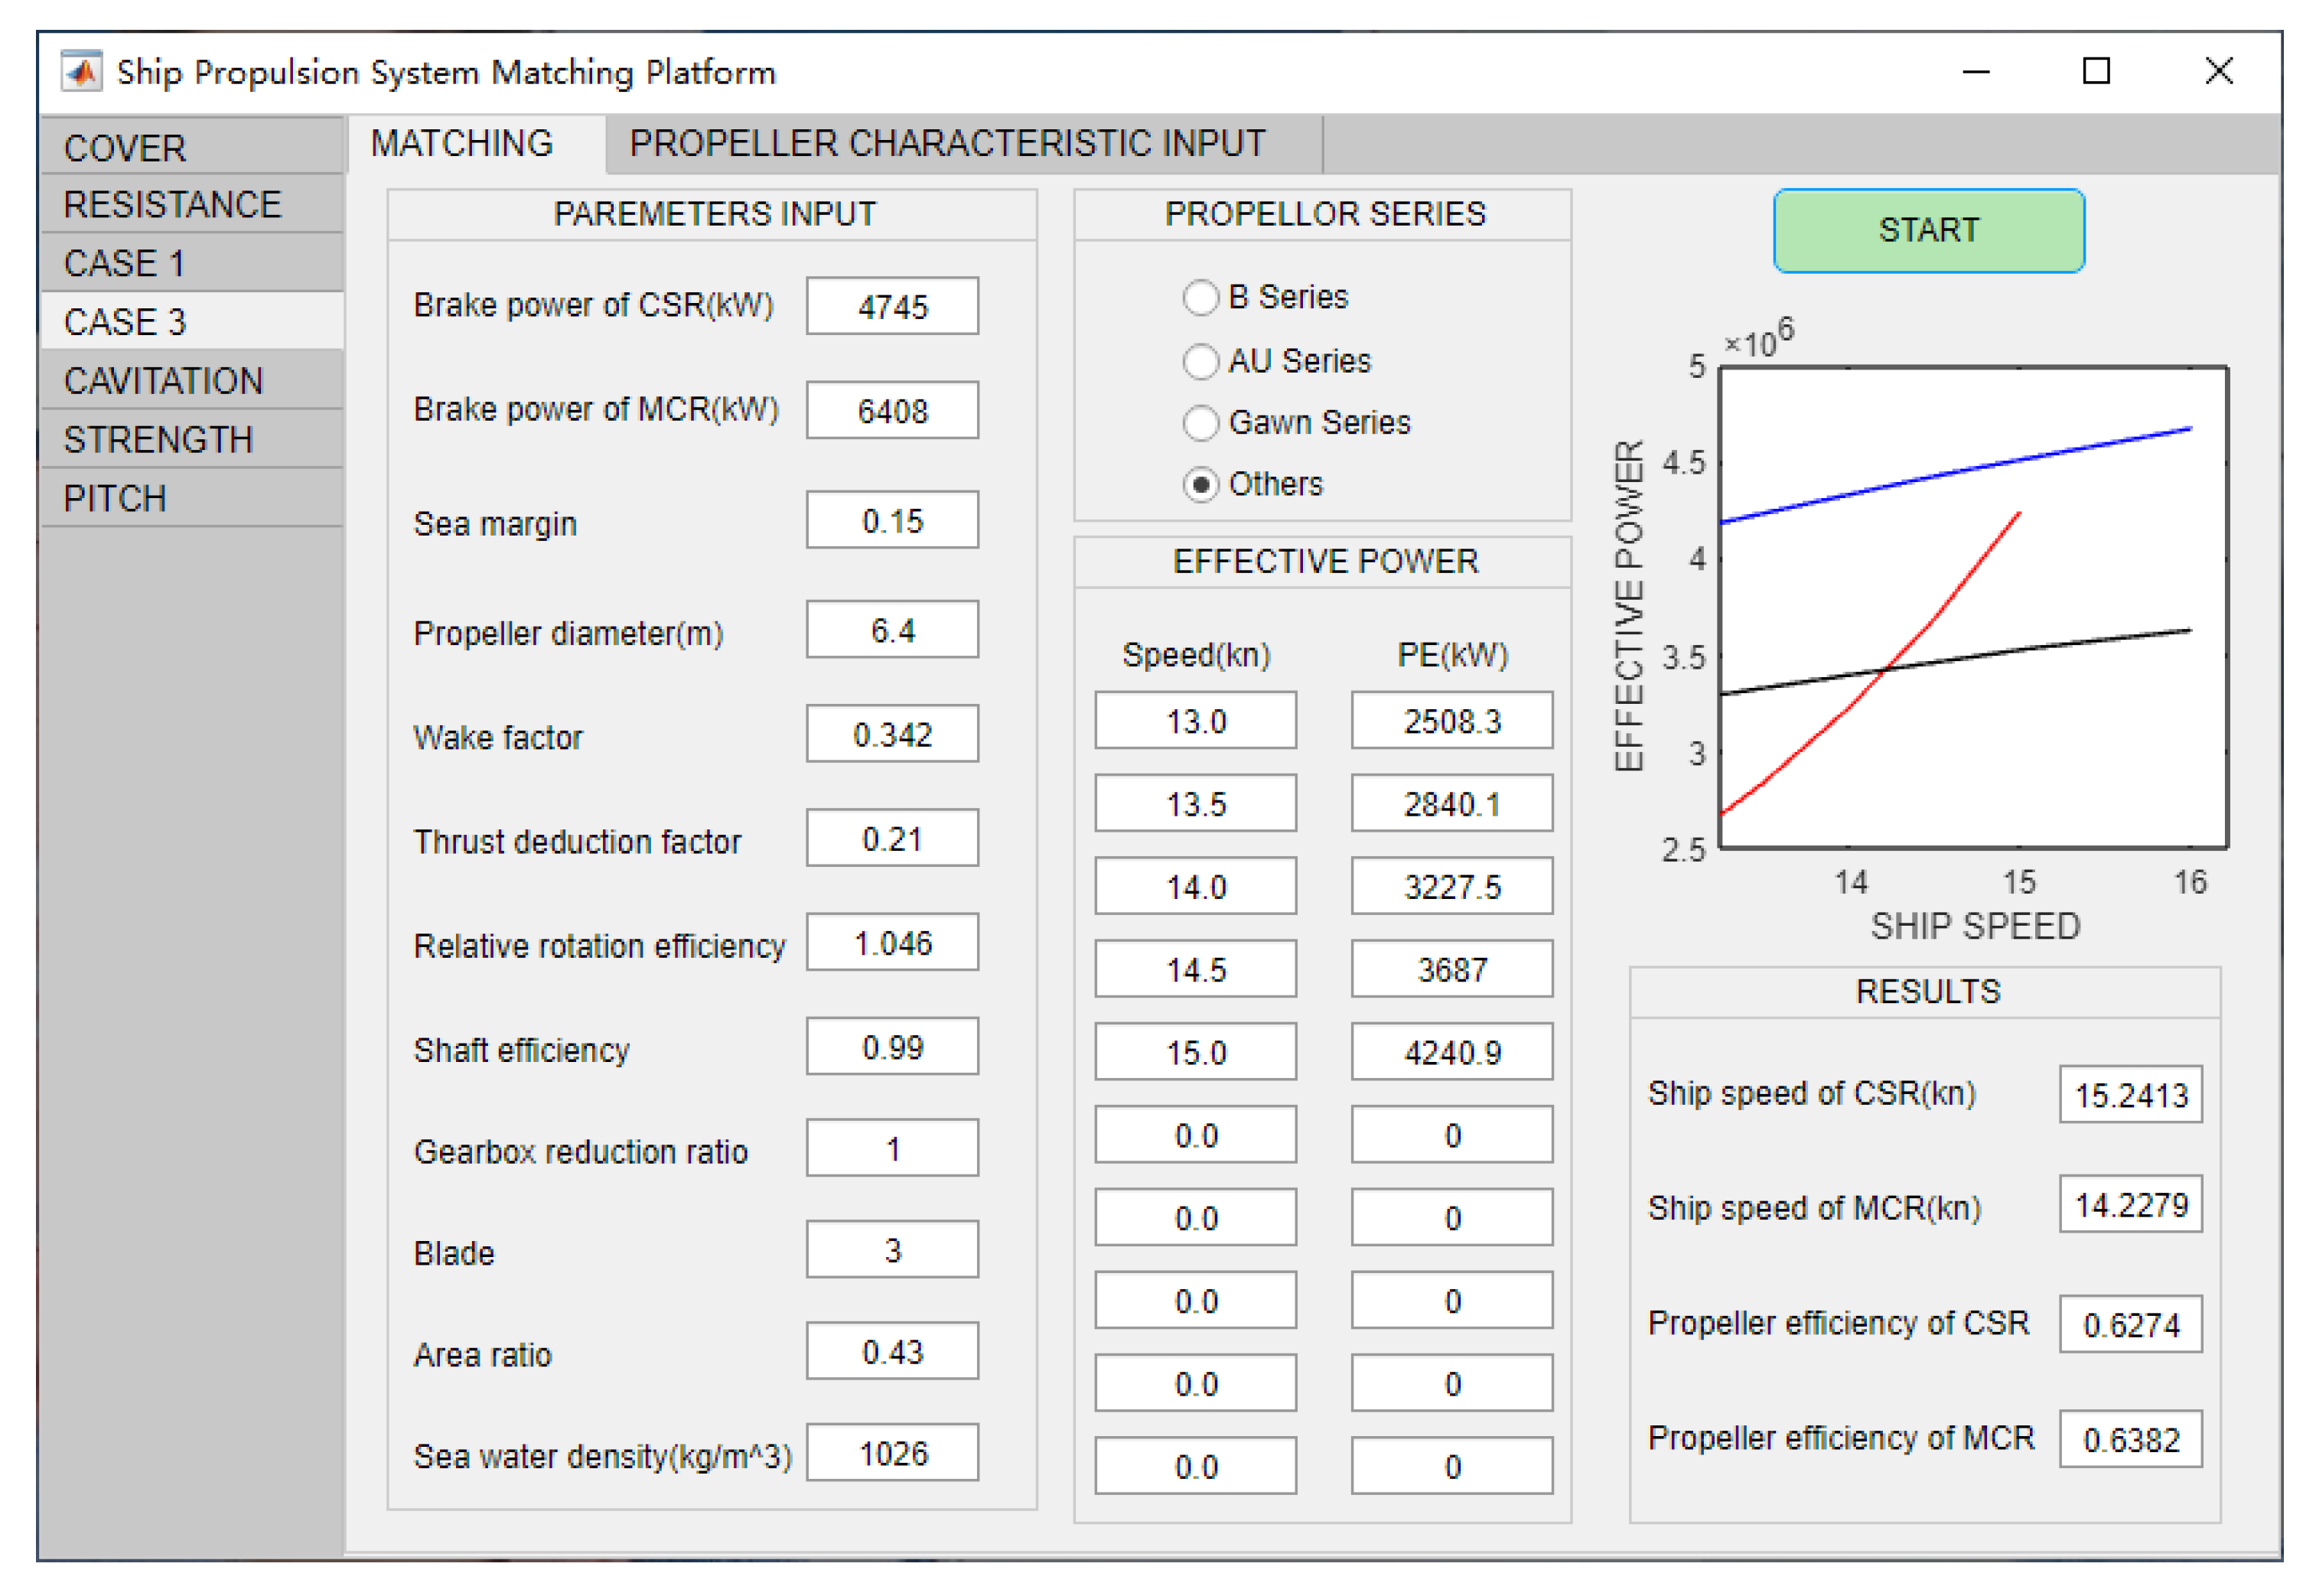The width and height of the screenshot is (2316, 1596).
Task: Select the B Series radio button
Action: click(x=1200, y=298)
